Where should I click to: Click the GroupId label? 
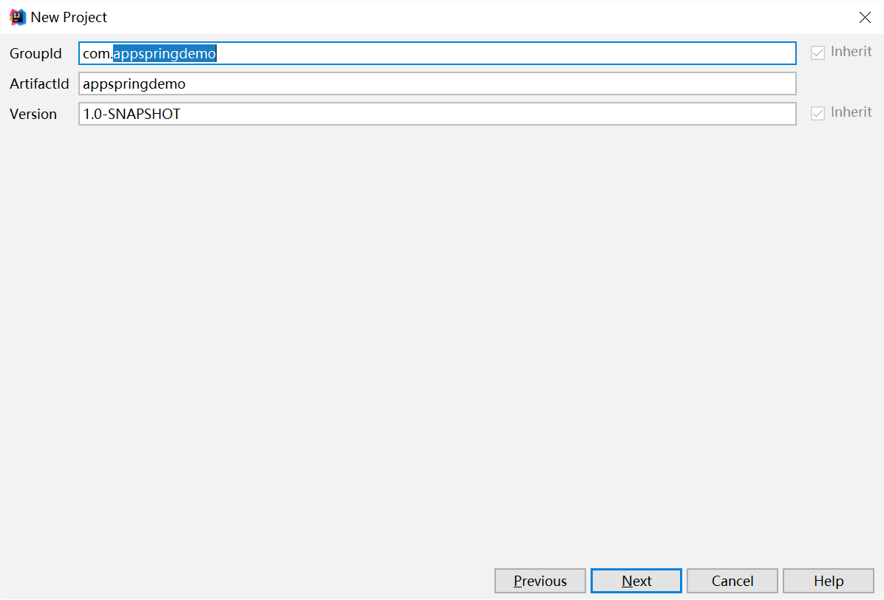(35, 53)
